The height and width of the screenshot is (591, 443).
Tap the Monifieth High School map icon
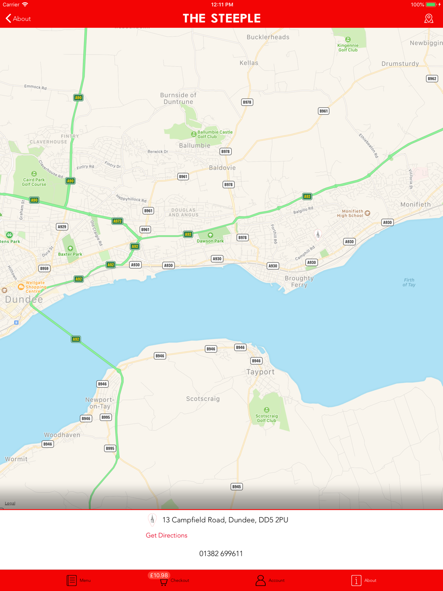tap(367, 213)
